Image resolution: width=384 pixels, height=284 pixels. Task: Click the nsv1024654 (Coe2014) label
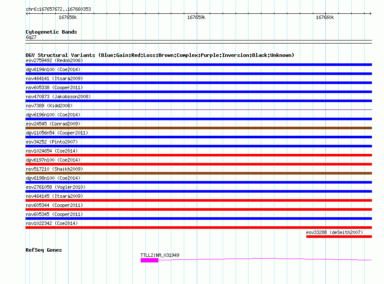[x=52, y=151]
